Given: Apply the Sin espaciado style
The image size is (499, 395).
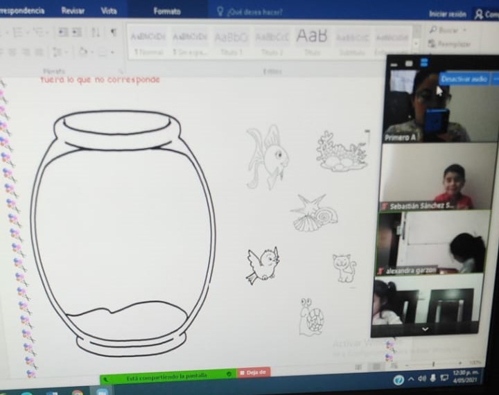Looking at the screenshot, I should (x=190, y=43).
